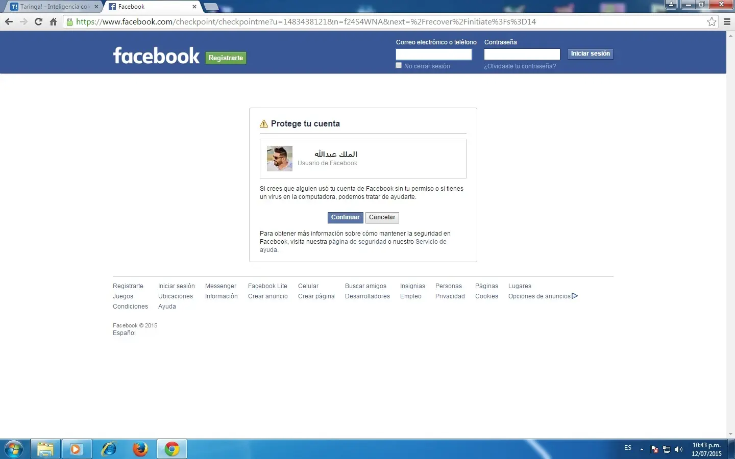Click the green padlock in the address bar

(x=70, y=21)
